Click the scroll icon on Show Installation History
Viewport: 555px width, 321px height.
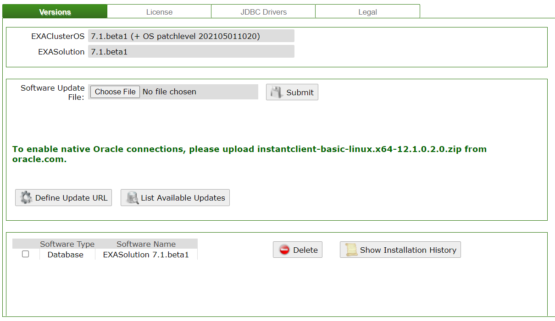tap(351, 250)
